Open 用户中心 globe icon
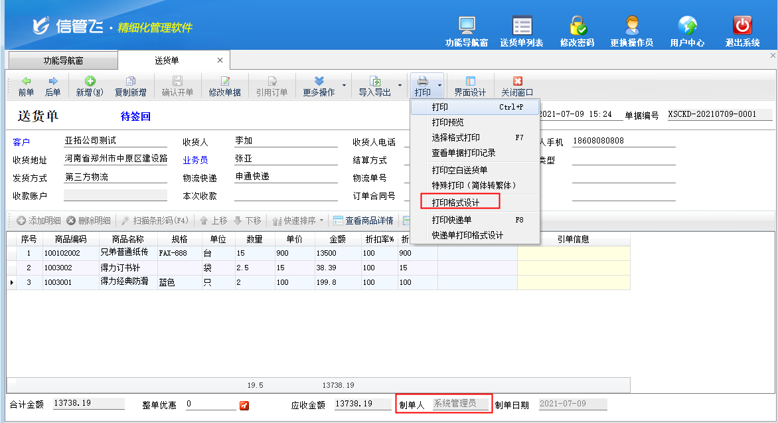 (687, 26)
